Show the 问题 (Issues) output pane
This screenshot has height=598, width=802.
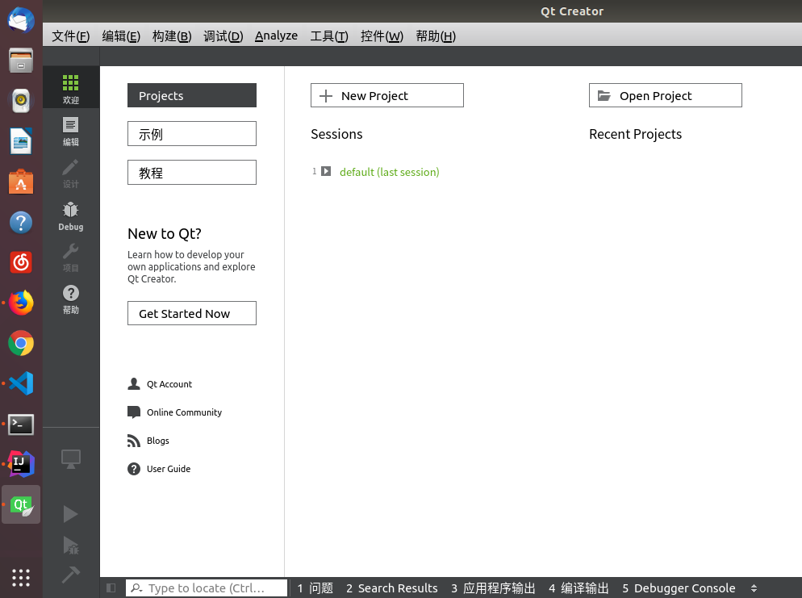tap(315, 588)
